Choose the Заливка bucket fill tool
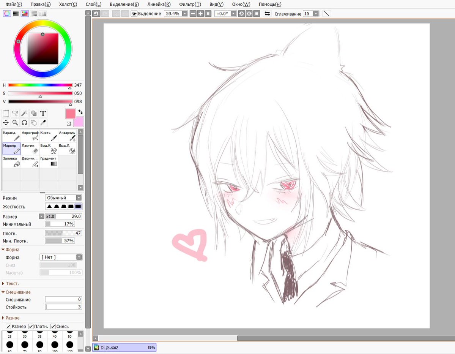This screenshot has width=455, height=354. [11, 161]
